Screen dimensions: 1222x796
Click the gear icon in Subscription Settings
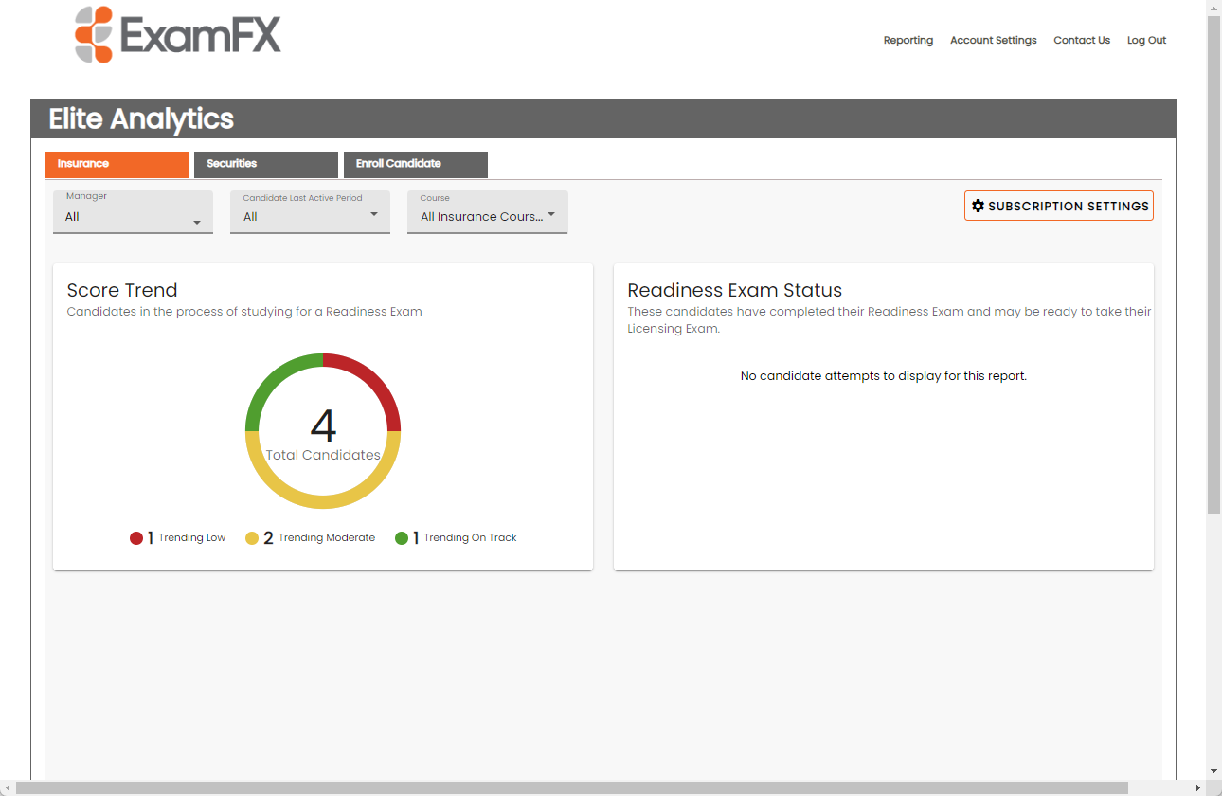point(979,206)
